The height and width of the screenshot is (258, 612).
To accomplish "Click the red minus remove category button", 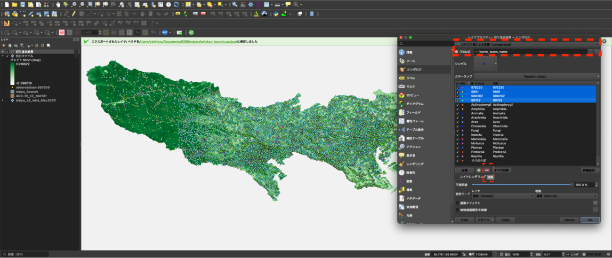I will click(487, 170).
